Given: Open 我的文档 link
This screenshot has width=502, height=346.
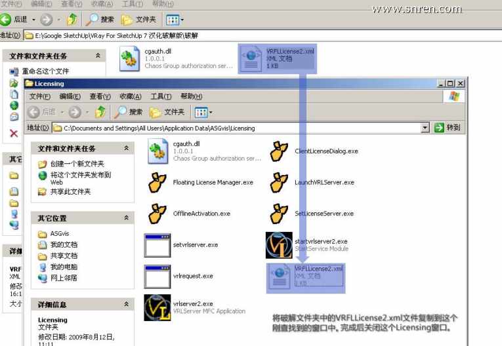Looking at the screenshot, I should tap(58, 244).
